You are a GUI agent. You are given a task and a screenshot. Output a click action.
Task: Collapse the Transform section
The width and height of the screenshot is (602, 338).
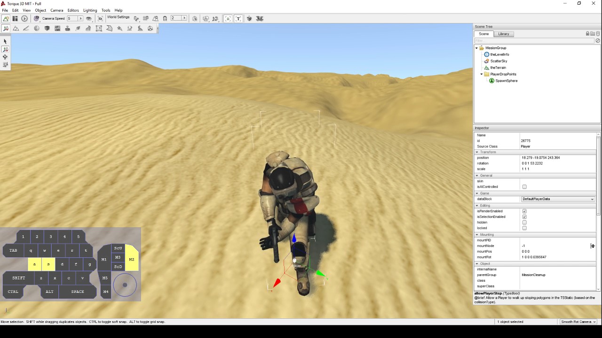click(x=477, y=152)
